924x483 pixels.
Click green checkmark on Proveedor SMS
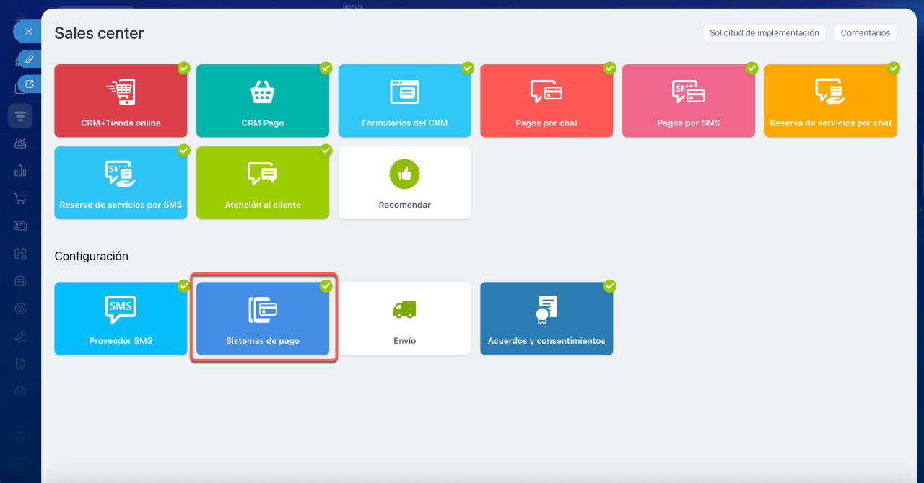click(184, 285)
